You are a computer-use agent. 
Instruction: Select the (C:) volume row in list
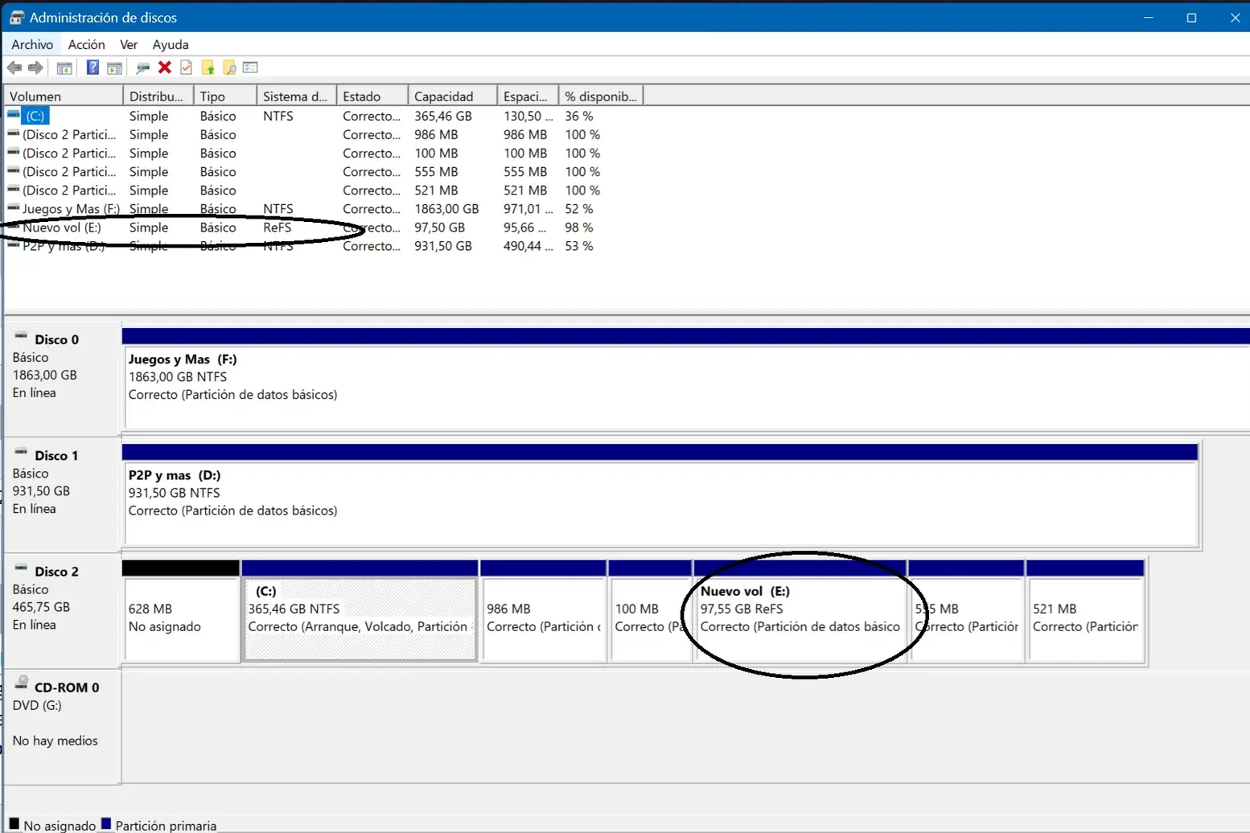point(322,116)
